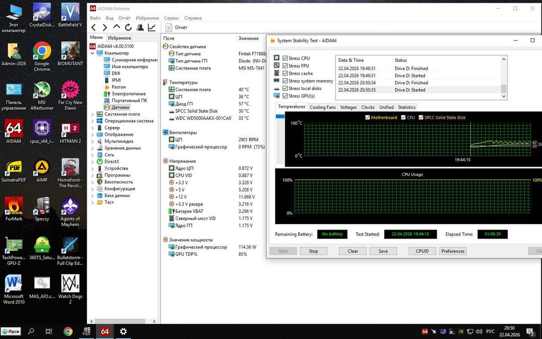Switch to the Voltages tab
Viewport: 542px width, 339px height.
(x=348, y=107)
